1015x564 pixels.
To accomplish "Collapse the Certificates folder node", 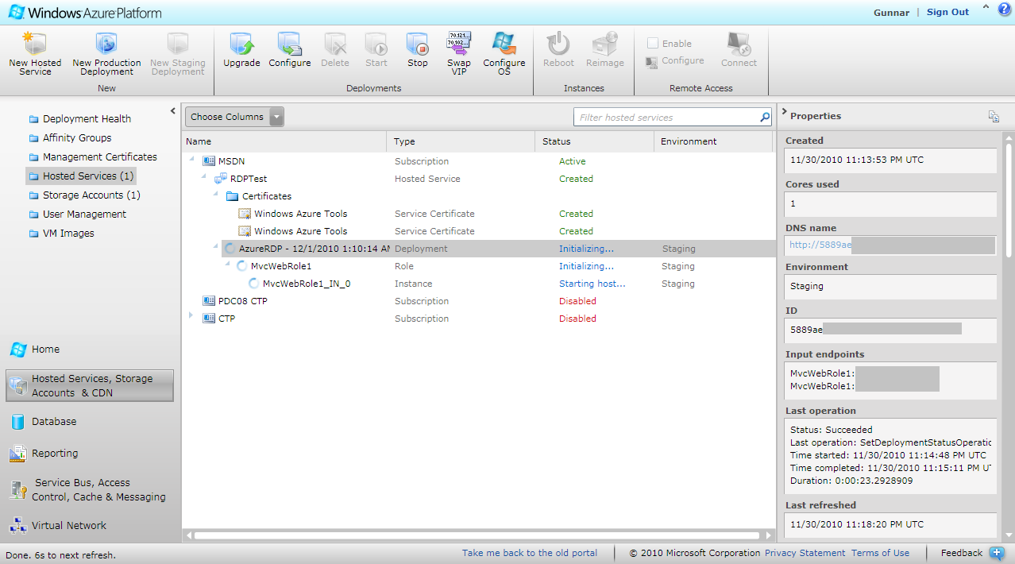I will (216, 195).
